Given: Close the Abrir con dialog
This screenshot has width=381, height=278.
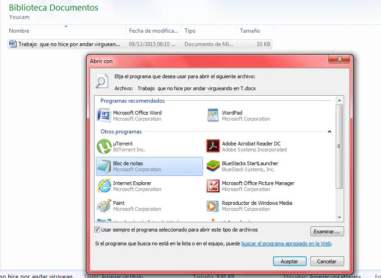Looking at the screenshot, I should (339, 59).
